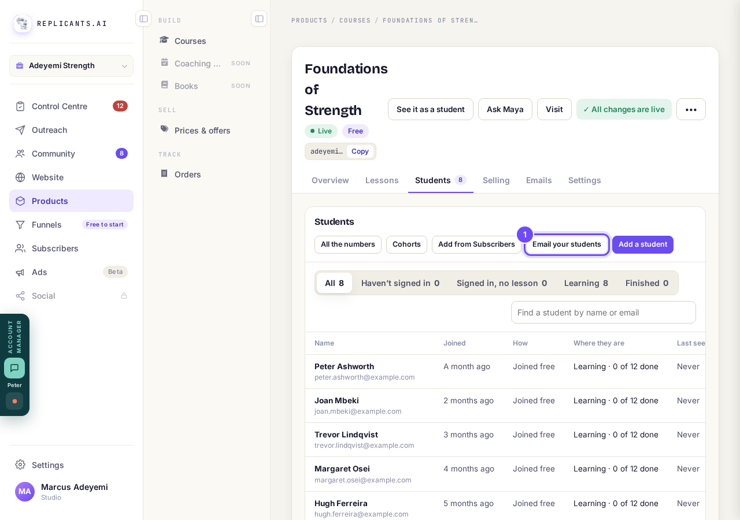The image size is (740, 520).
Task: Filter by Signed in, no lesson
Action: 502,283
